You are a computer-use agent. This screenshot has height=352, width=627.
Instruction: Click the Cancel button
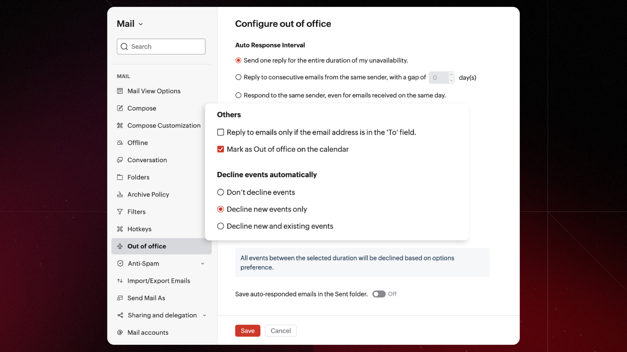(x=281, y=331)
